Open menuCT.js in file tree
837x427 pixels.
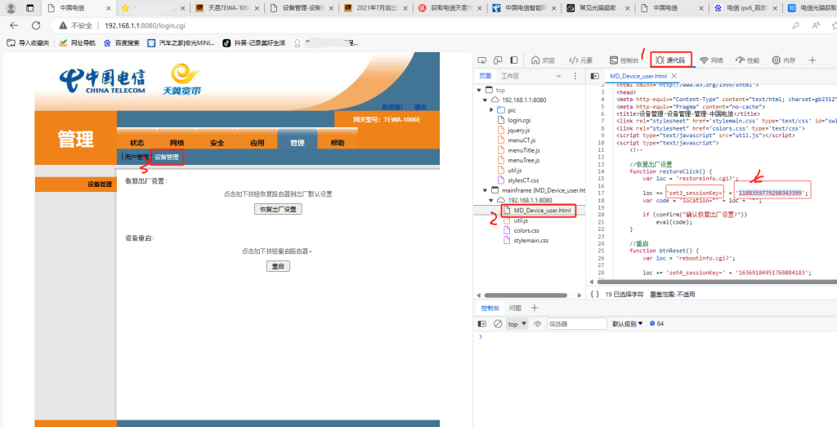[520, 140]
